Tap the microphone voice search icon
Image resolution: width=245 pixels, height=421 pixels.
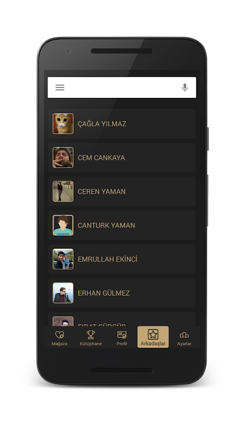click(x=185, y=87)
